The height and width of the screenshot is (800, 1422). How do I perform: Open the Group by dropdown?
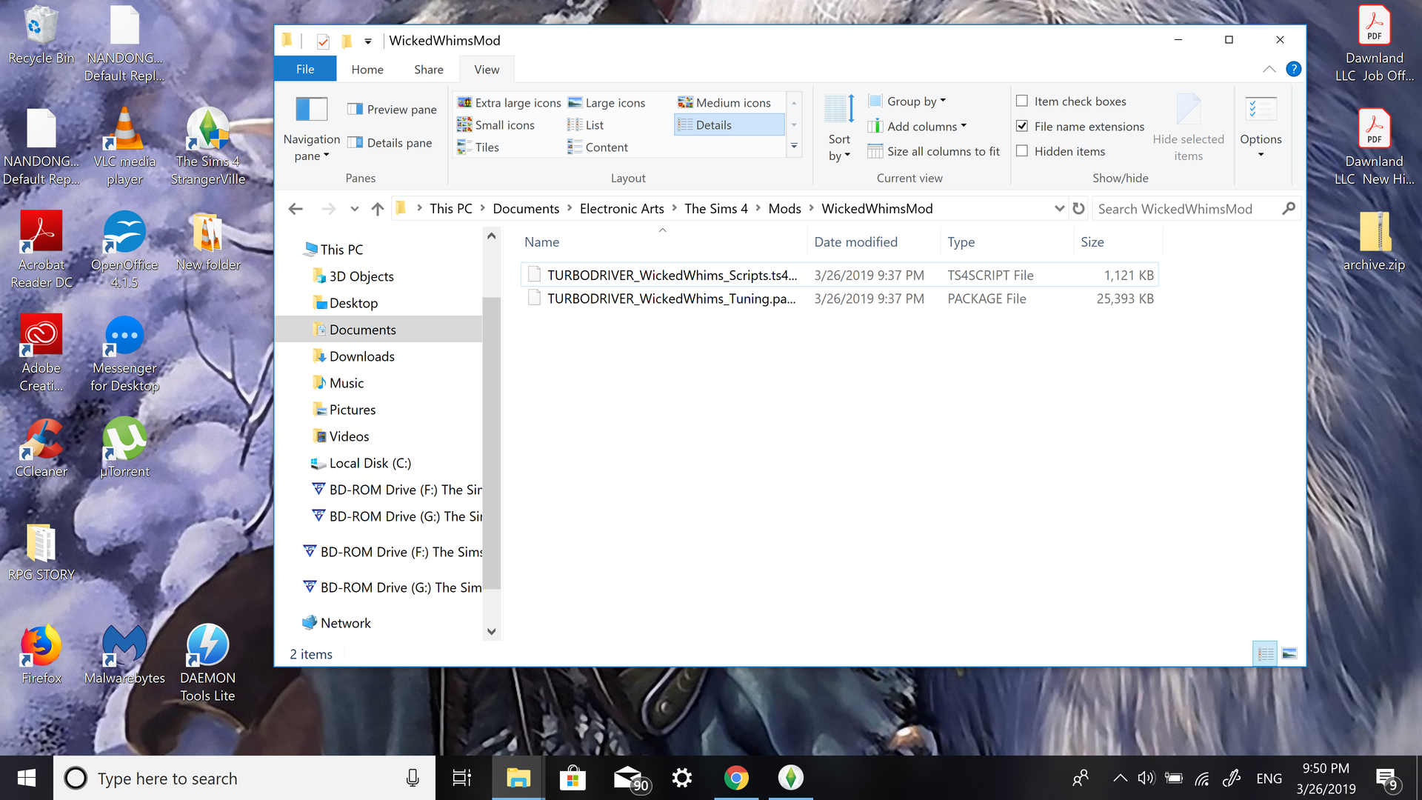click(x=907, y=101)
